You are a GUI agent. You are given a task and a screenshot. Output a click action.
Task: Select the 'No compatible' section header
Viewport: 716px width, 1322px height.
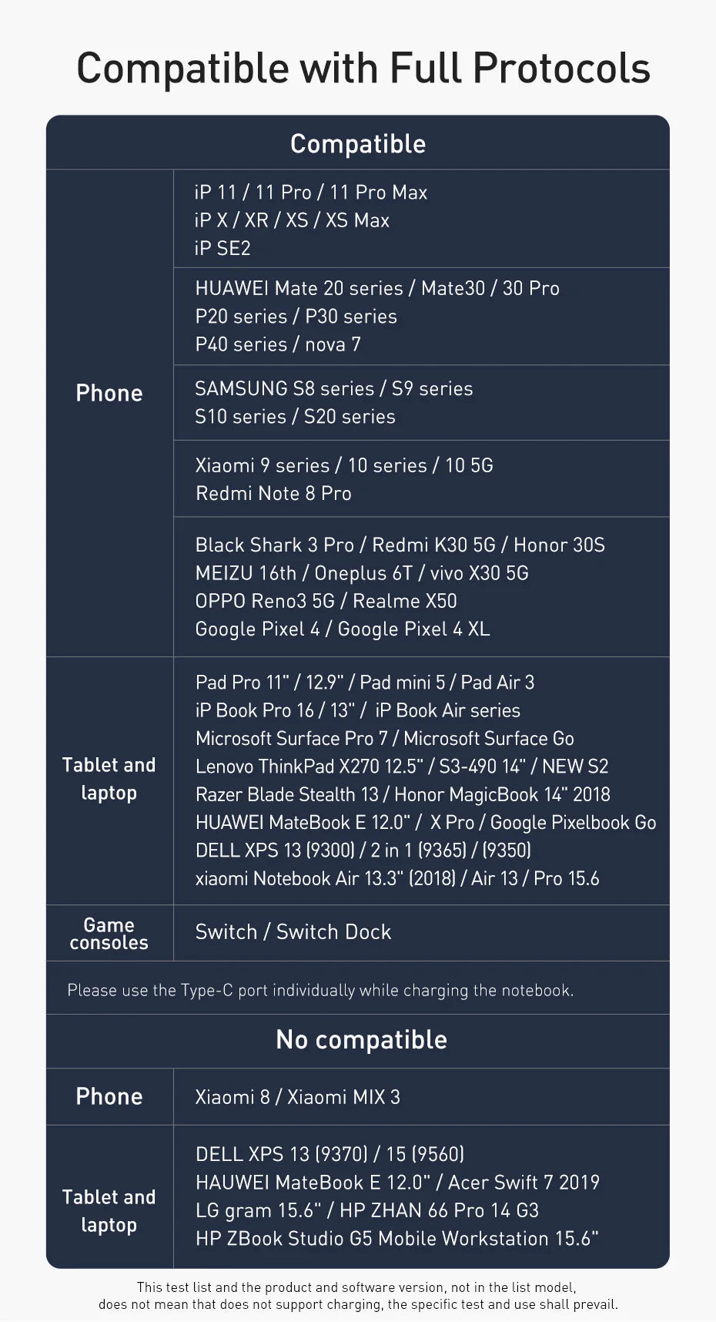pyautogui.click(x=361, y=1040)
